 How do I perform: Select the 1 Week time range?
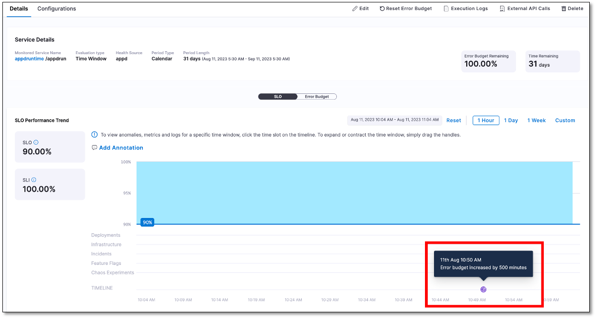click(x=537, y=121)
